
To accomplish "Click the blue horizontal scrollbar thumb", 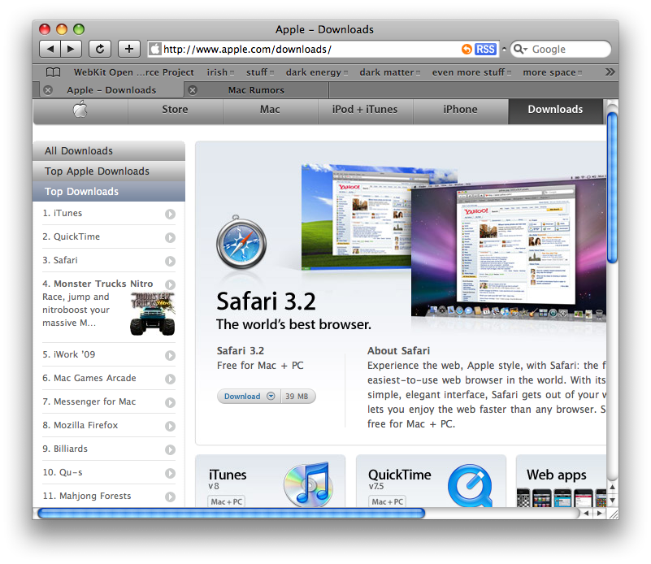I will coord(232,514).
